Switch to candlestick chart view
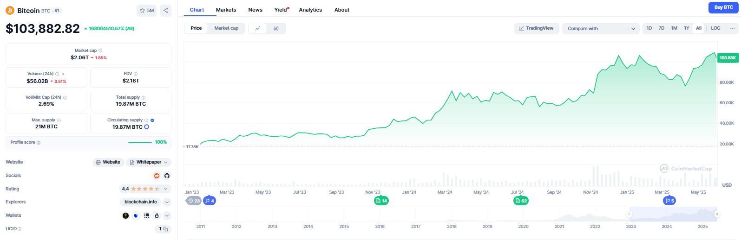This screenshot has width=741, height=240. pyautogui.click(x=276, y=28)
